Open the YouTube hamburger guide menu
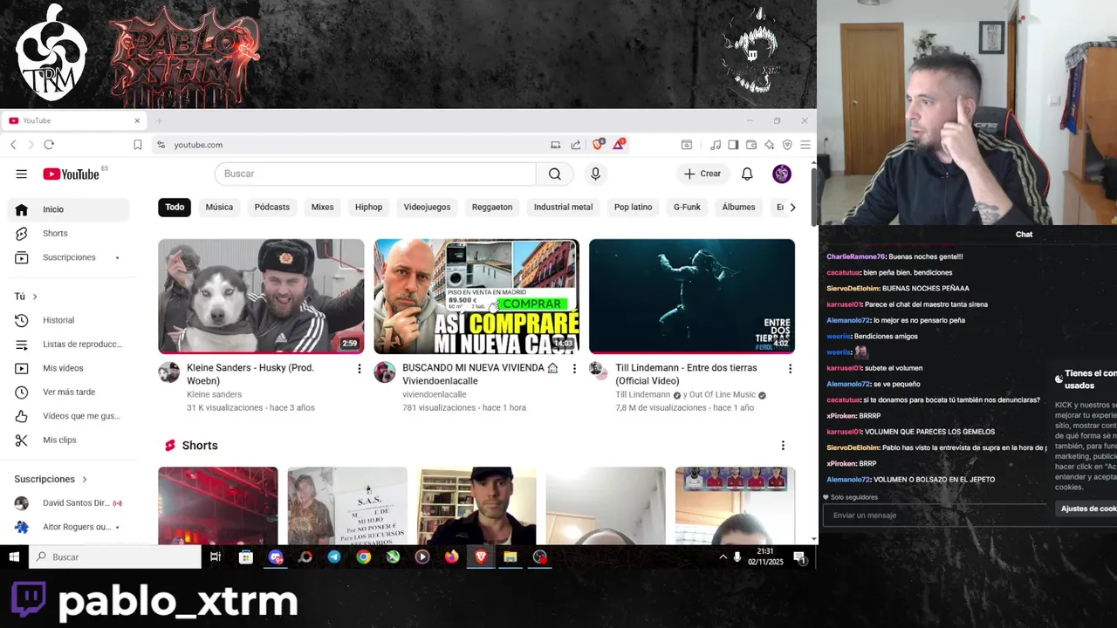The image size is (1117, 628). point(21,174)
